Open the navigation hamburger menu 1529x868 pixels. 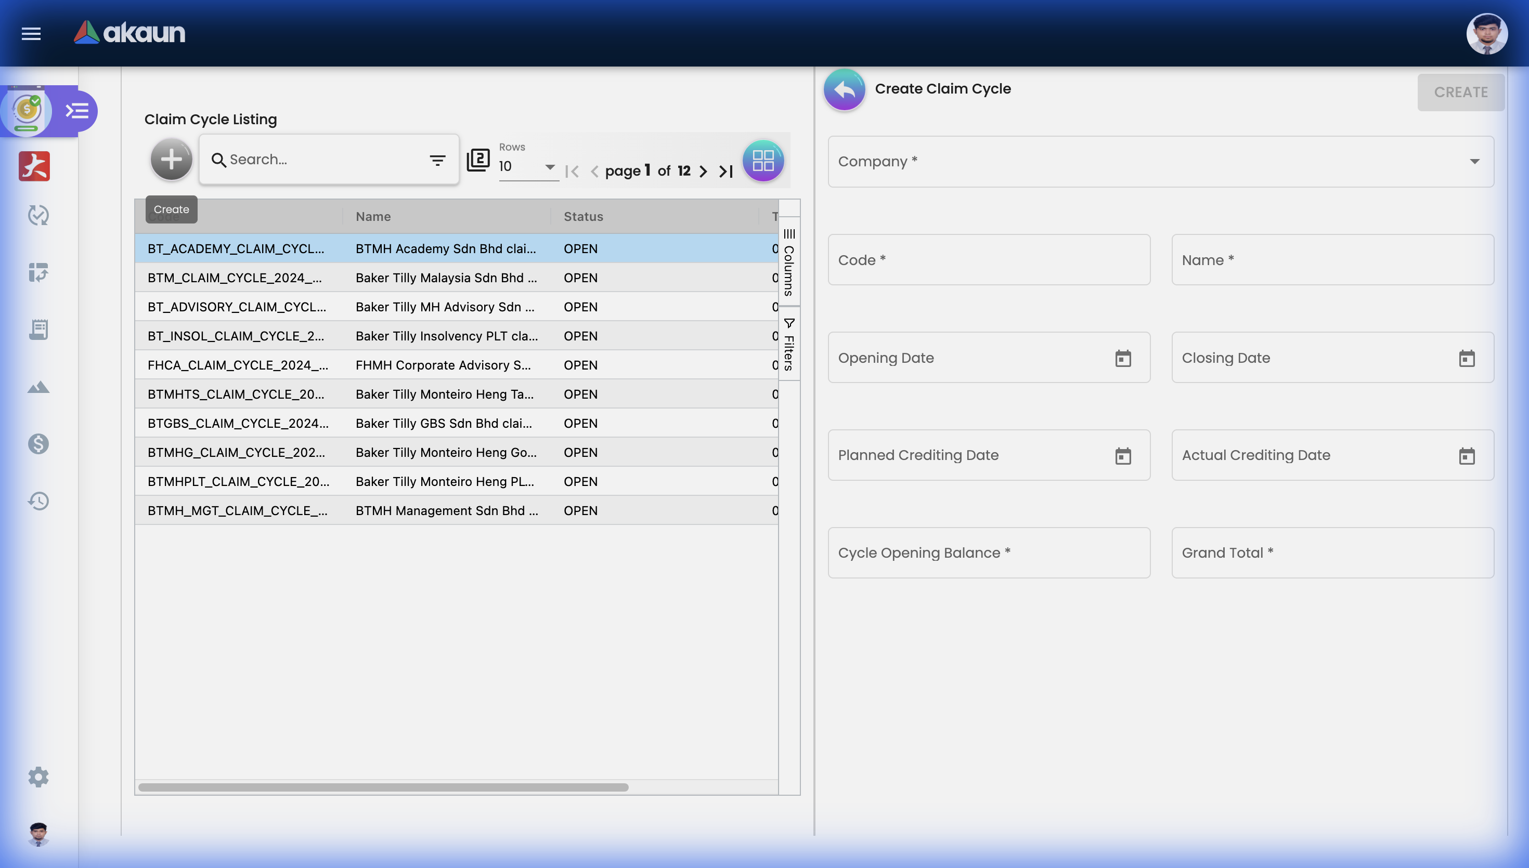click(31, 34)
